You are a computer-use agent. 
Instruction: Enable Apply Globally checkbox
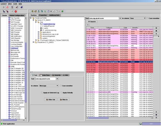click(61, 93)
